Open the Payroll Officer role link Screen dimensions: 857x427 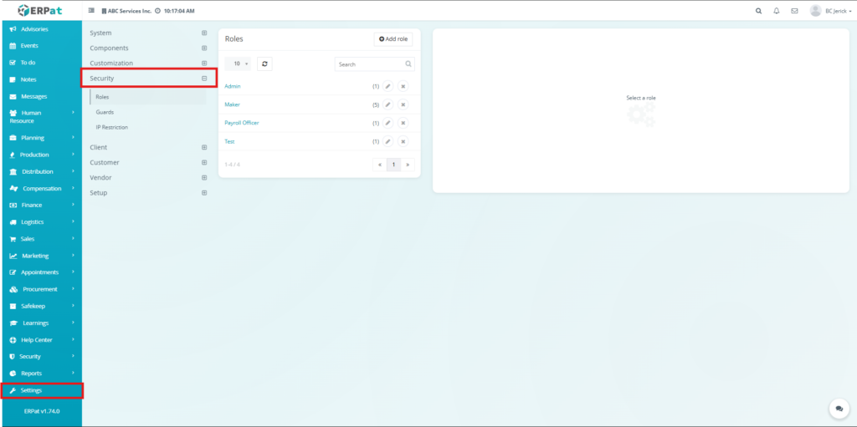click(x=242, y=123)
